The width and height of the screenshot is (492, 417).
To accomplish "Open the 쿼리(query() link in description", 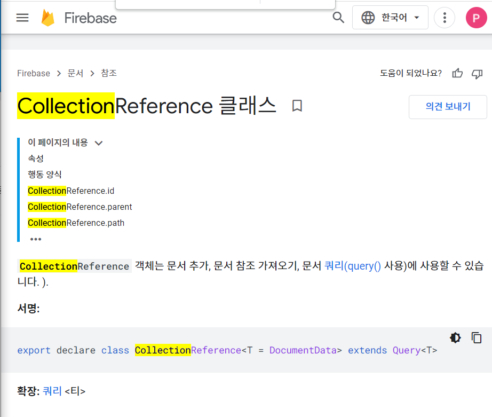I will tap(352, 266).
